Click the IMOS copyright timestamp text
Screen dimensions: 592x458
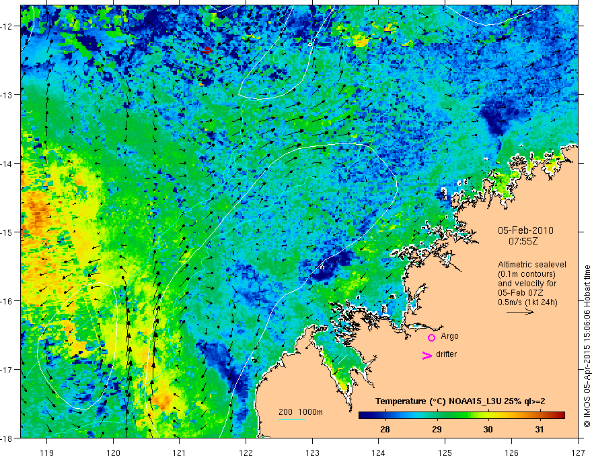coord(587,346)
